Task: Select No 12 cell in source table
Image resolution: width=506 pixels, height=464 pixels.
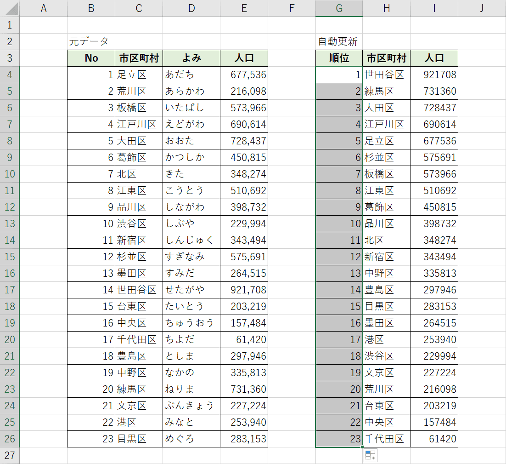Action: coord(91,257)
